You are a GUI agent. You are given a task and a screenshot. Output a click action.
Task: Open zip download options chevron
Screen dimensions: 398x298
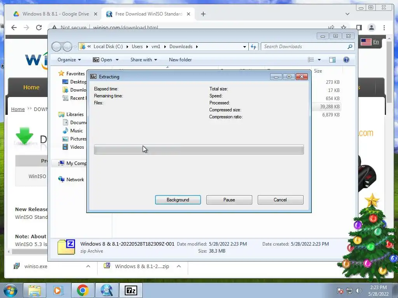click(179, 266)
